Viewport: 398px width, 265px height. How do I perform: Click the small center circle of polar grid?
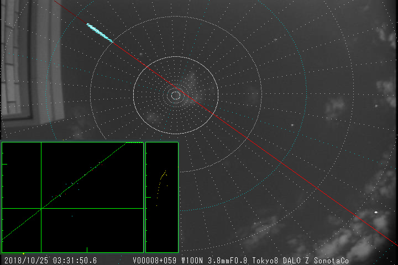tap(176, 96)
